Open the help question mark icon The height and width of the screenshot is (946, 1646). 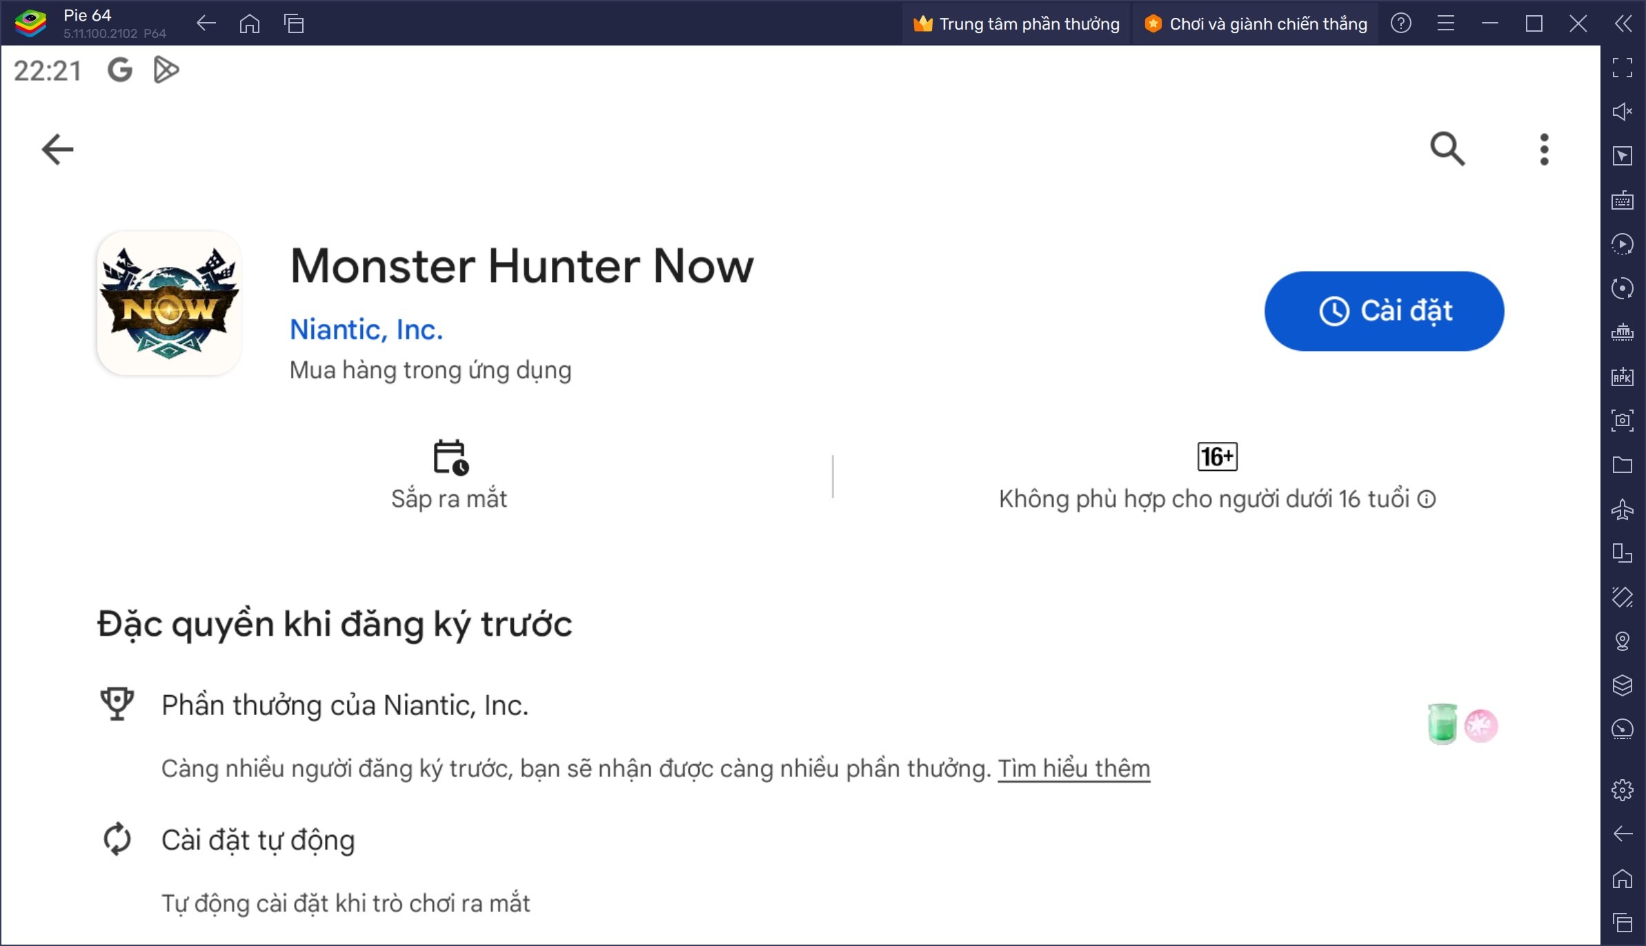[1401, 23]
